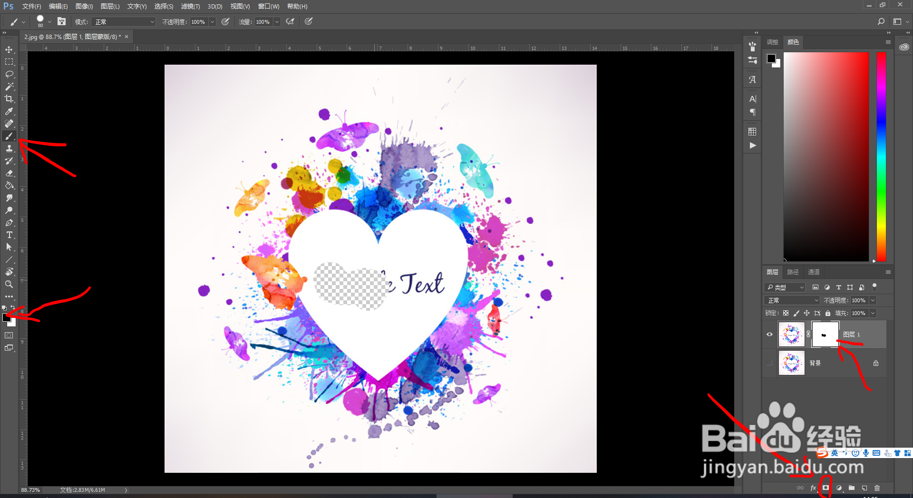Image resolution: width=913 pixels, height=498 pixels.
Task: Select the Pen tool
Action: (9, 223)
